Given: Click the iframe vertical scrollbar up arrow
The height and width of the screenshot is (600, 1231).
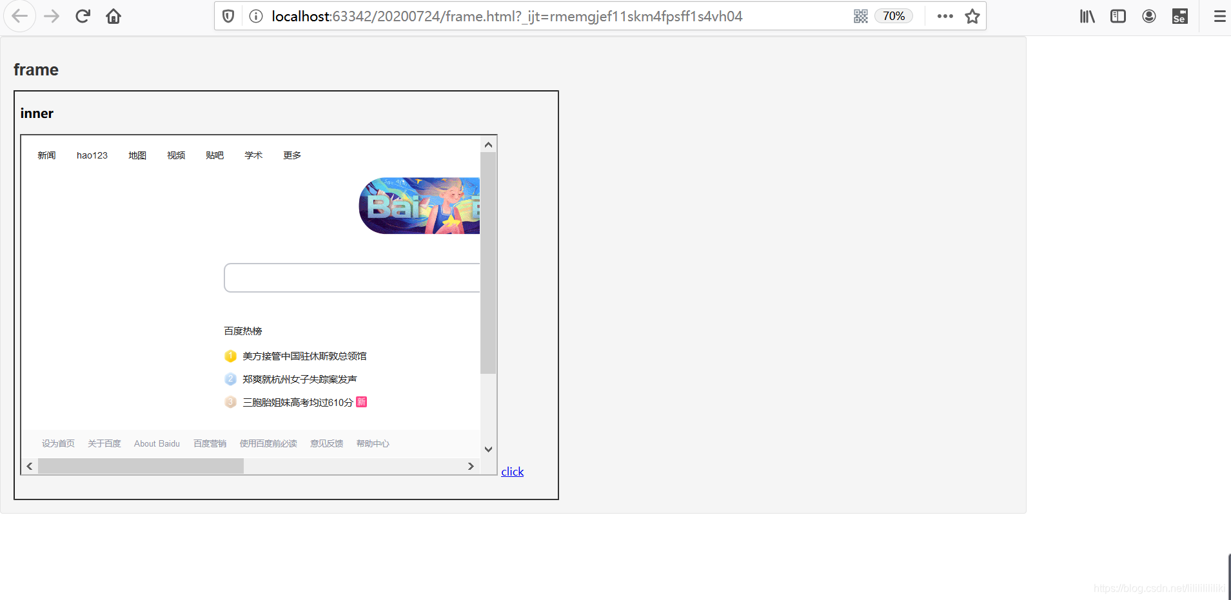Looking at the screenshot, I should (488, 144).
